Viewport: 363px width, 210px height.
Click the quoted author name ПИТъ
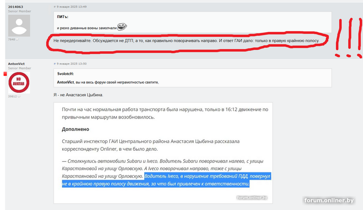[x=63, y=17]
